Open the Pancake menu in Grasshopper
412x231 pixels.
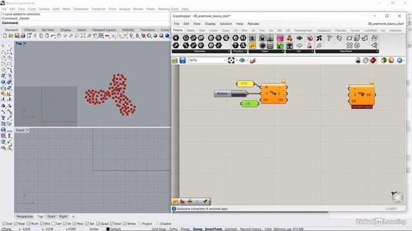[253, 24]
